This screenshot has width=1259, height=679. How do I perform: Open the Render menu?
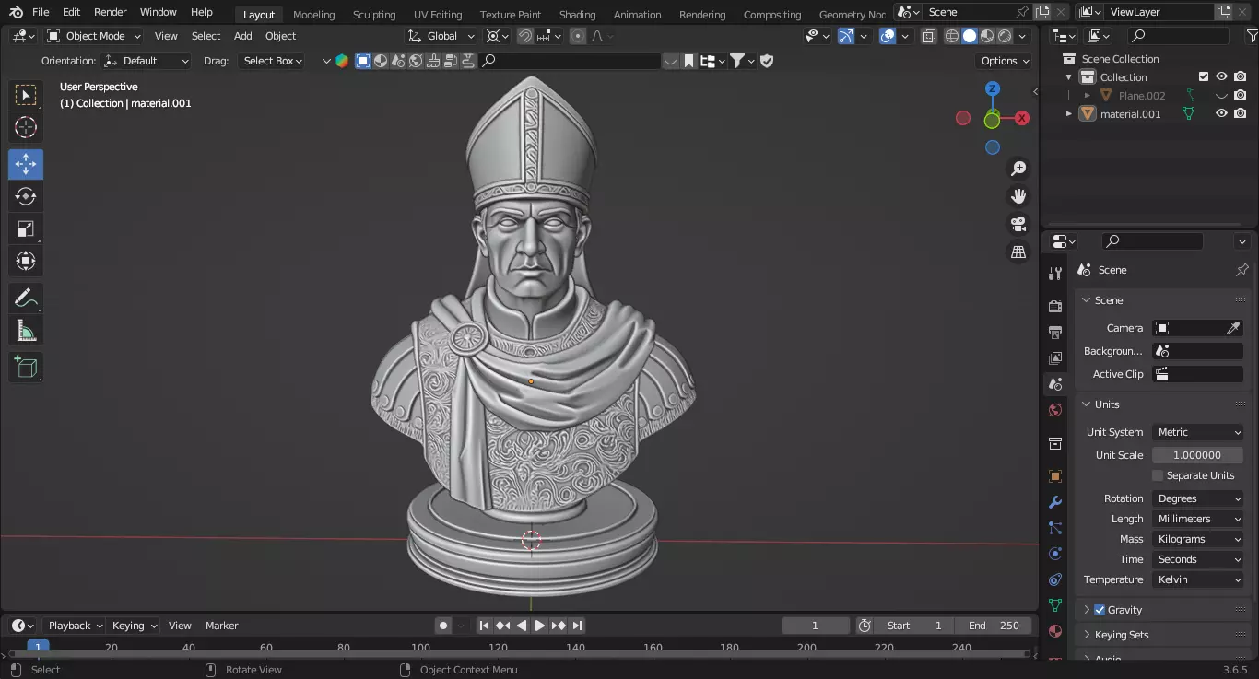110,12
